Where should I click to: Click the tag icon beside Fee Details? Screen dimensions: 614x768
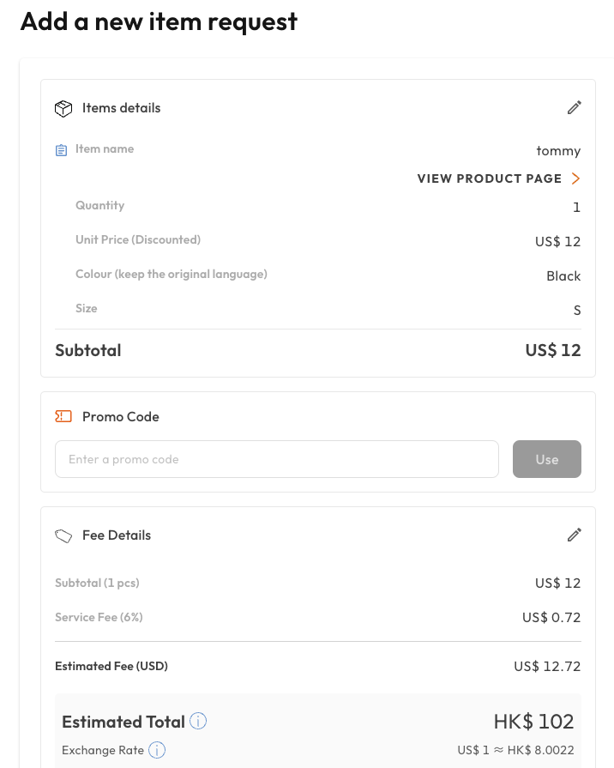coord(63,535)
